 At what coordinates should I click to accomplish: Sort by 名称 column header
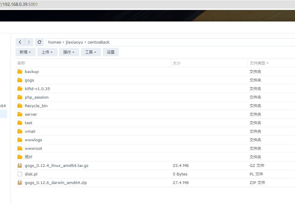click(x=21, y=63)
